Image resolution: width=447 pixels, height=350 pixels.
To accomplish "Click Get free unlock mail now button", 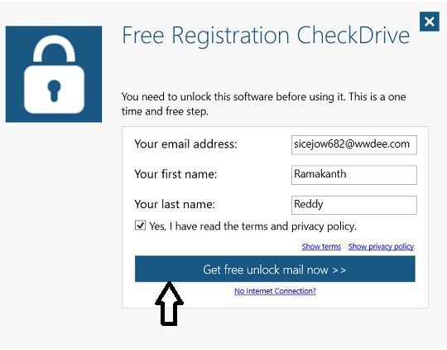I will coord(275,269).
